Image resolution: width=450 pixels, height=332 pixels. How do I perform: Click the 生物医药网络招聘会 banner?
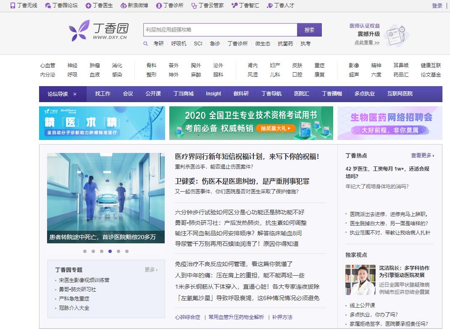pos(390,123)
